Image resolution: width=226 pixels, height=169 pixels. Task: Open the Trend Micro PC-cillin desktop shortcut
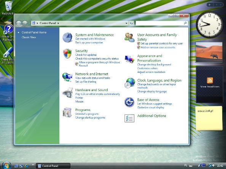(x=8, y=56)
